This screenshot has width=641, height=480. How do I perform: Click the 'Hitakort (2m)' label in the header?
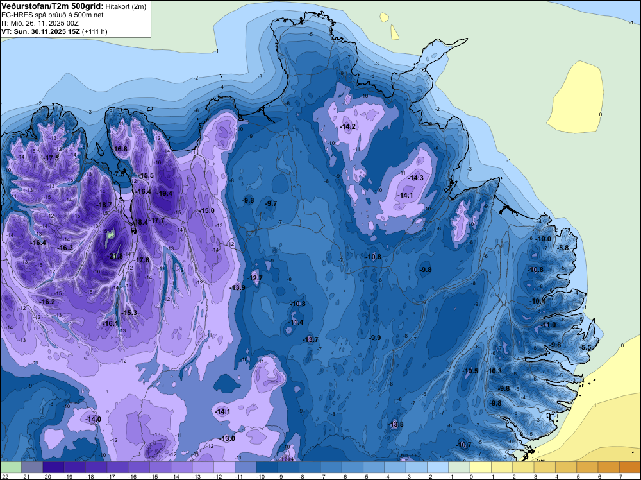point(126,6)
